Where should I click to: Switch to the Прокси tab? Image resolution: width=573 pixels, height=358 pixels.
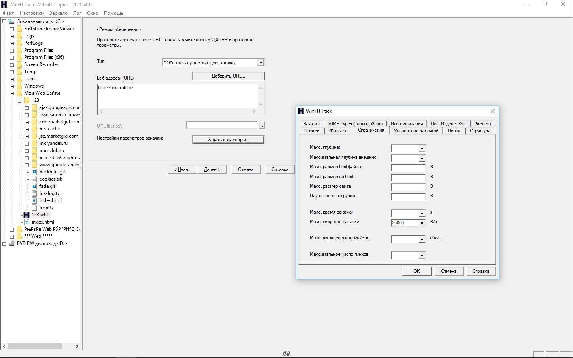coord(312,131)
